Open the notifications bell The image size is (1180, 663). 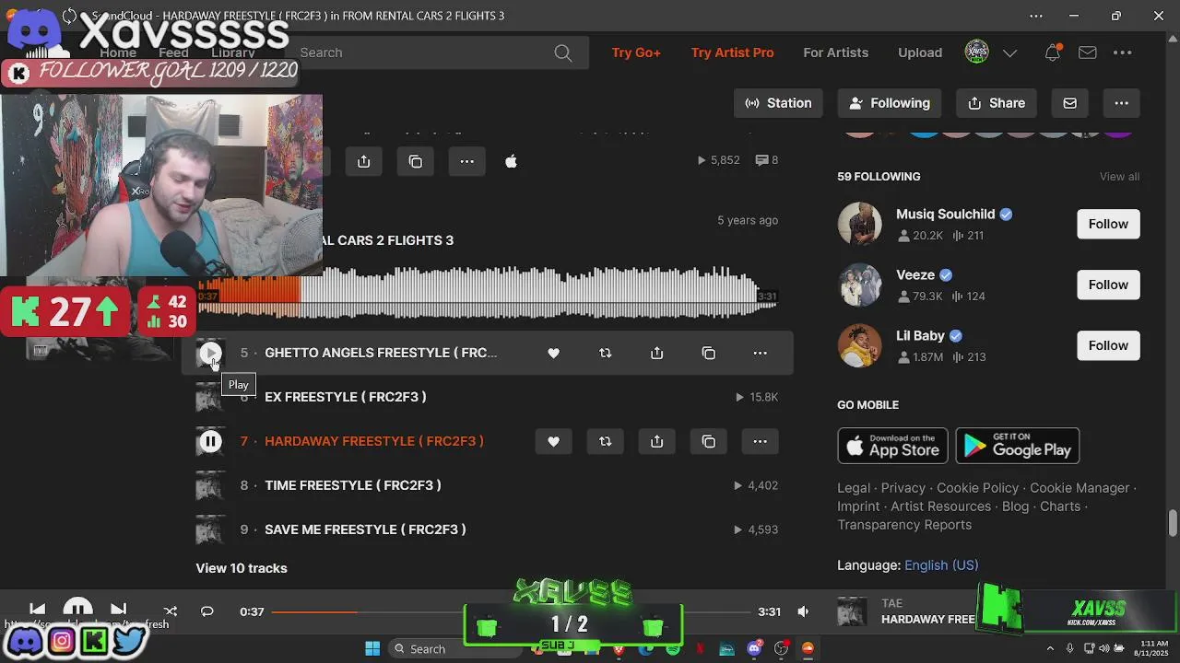(1052, 52)
